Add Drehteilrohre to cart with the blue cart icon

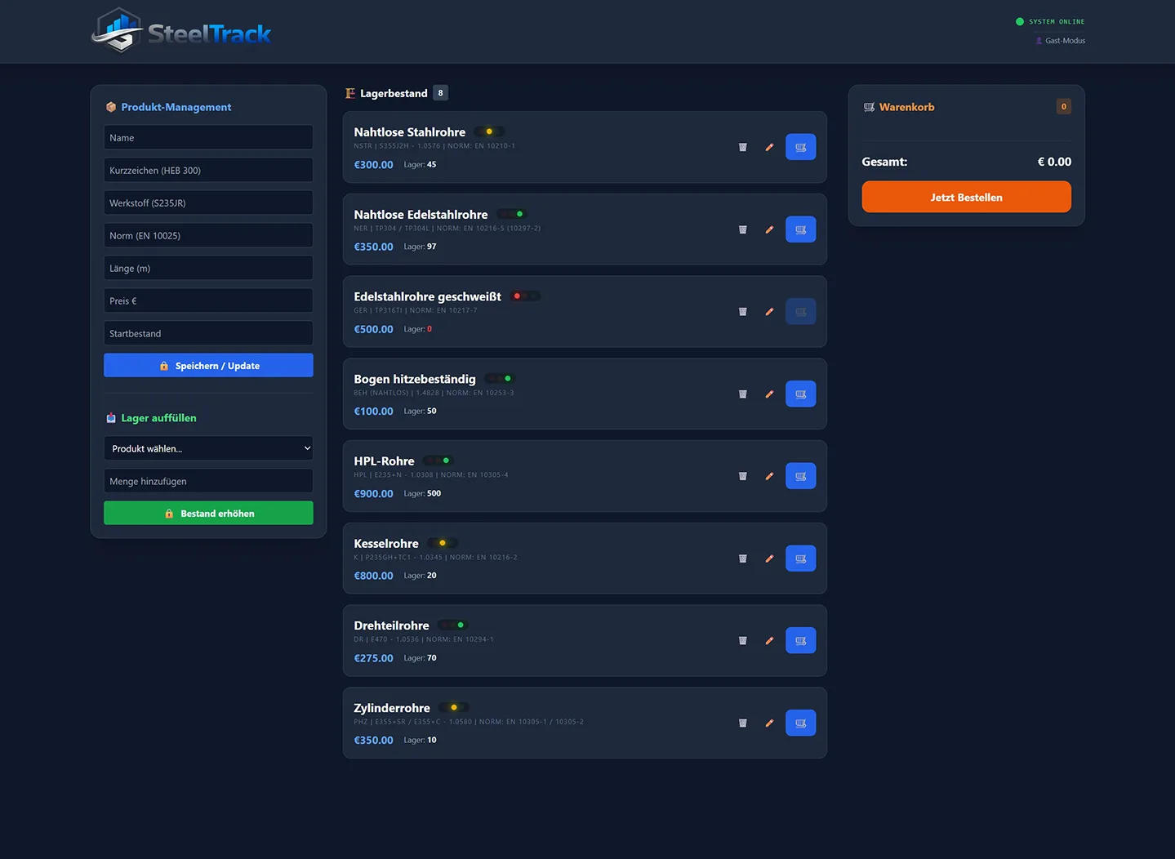799,640
